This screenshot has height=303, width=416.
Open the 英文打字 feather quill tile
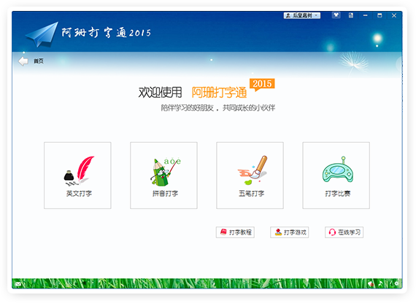pos(77,176)
